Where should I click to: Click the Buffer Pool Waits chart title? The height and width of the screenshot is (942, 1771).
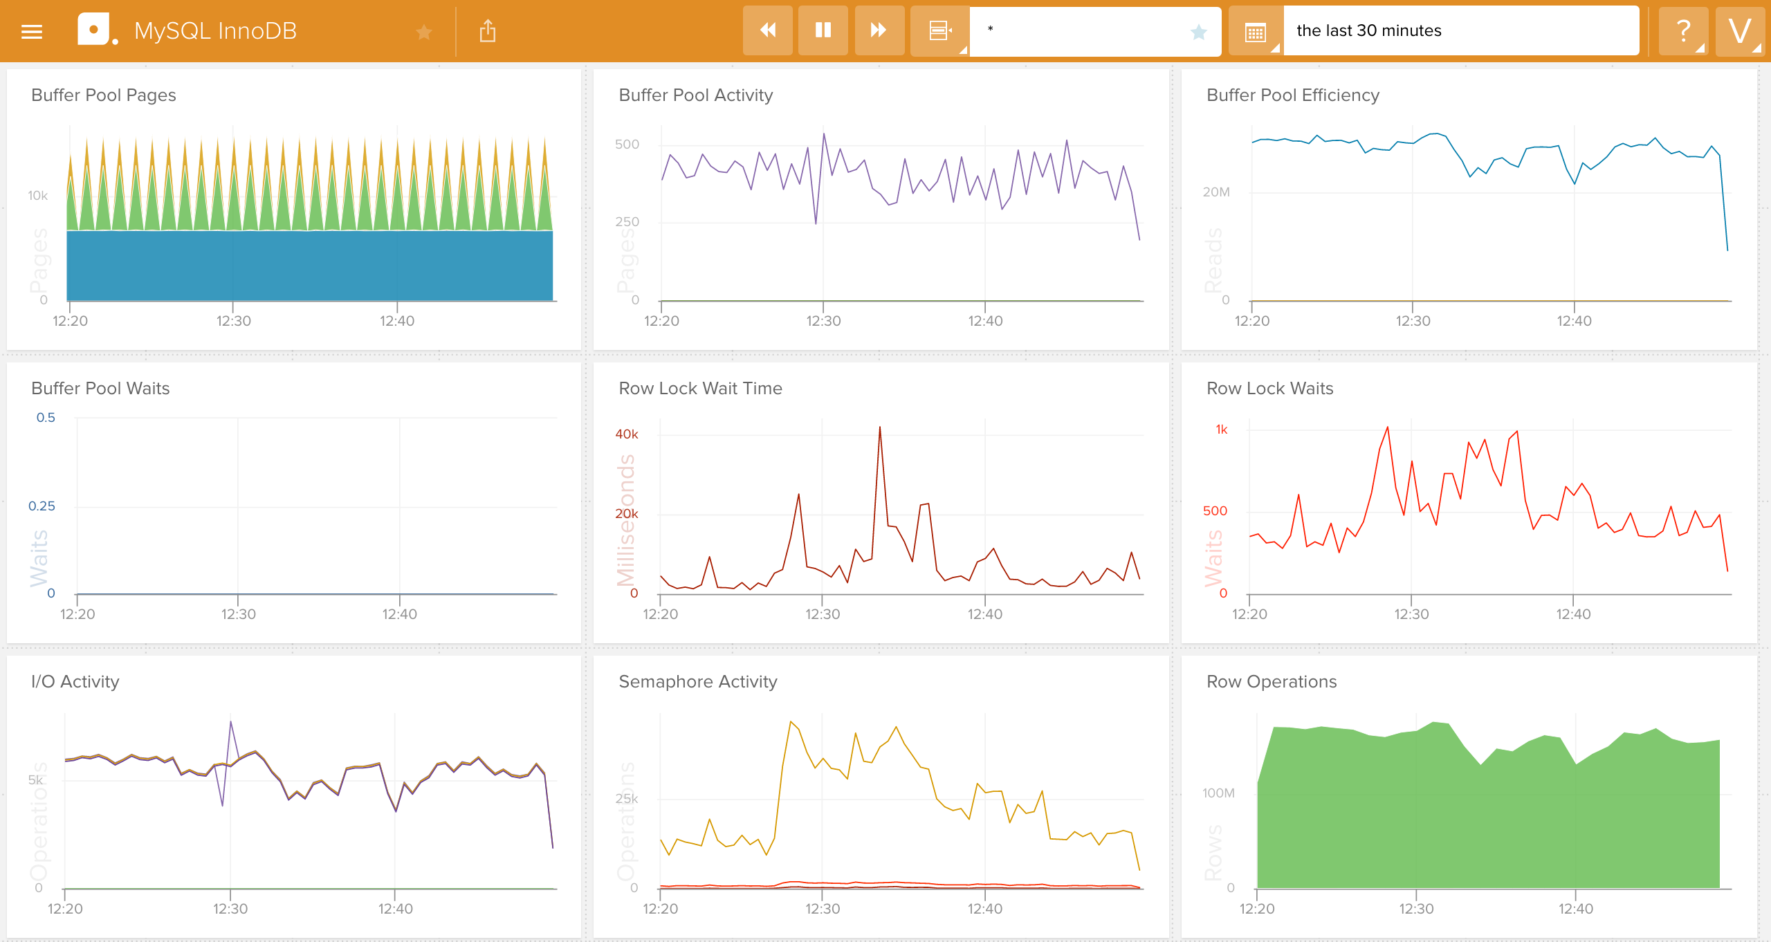point(100,388)
